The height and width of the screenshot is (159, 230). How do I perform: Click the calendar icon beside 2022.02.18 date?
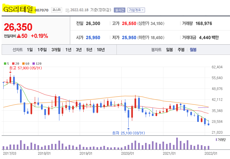click(68, 10)
